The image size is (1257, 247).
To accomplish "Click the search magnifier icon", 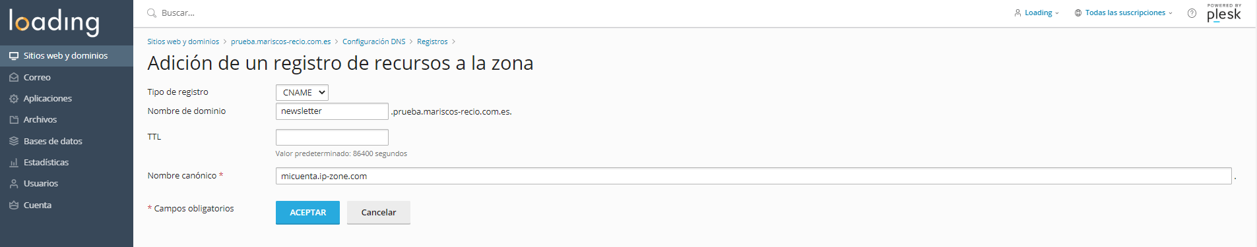I will tap(151, 13).
